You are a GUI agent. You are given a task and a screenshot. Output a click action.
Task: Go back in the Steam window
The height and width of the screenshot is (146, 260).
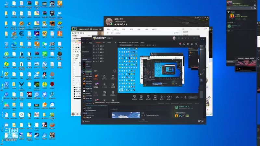83,43
